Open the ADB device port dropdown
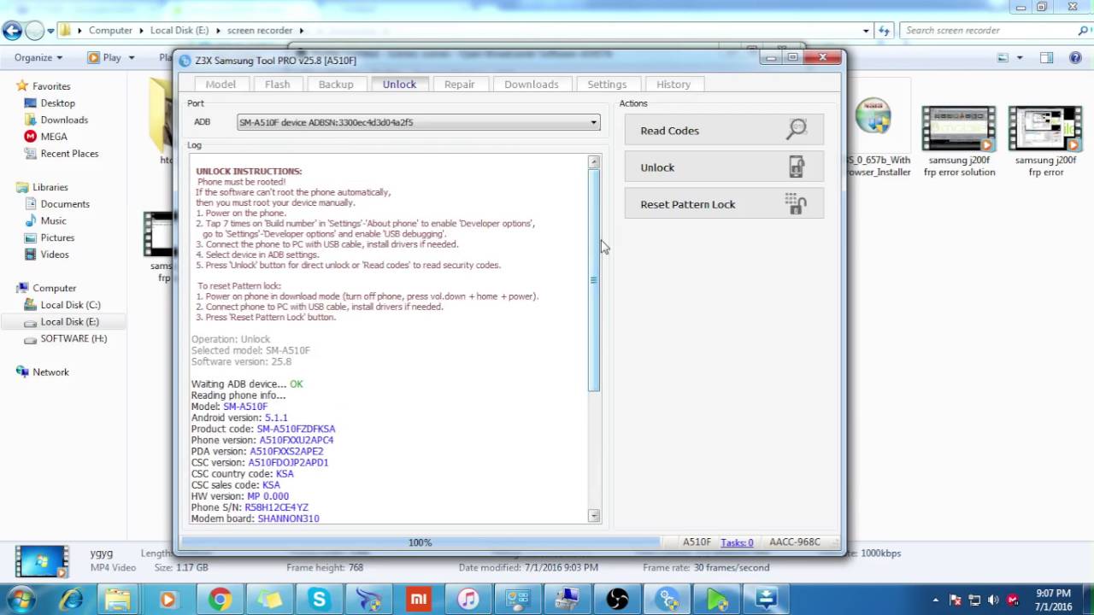The width and height of the screenshot is (1094, 615). [593, 122]
